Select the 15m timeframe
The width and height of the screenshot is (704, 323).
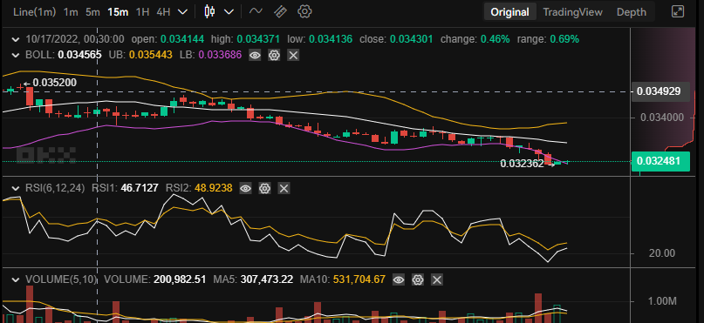118,12
